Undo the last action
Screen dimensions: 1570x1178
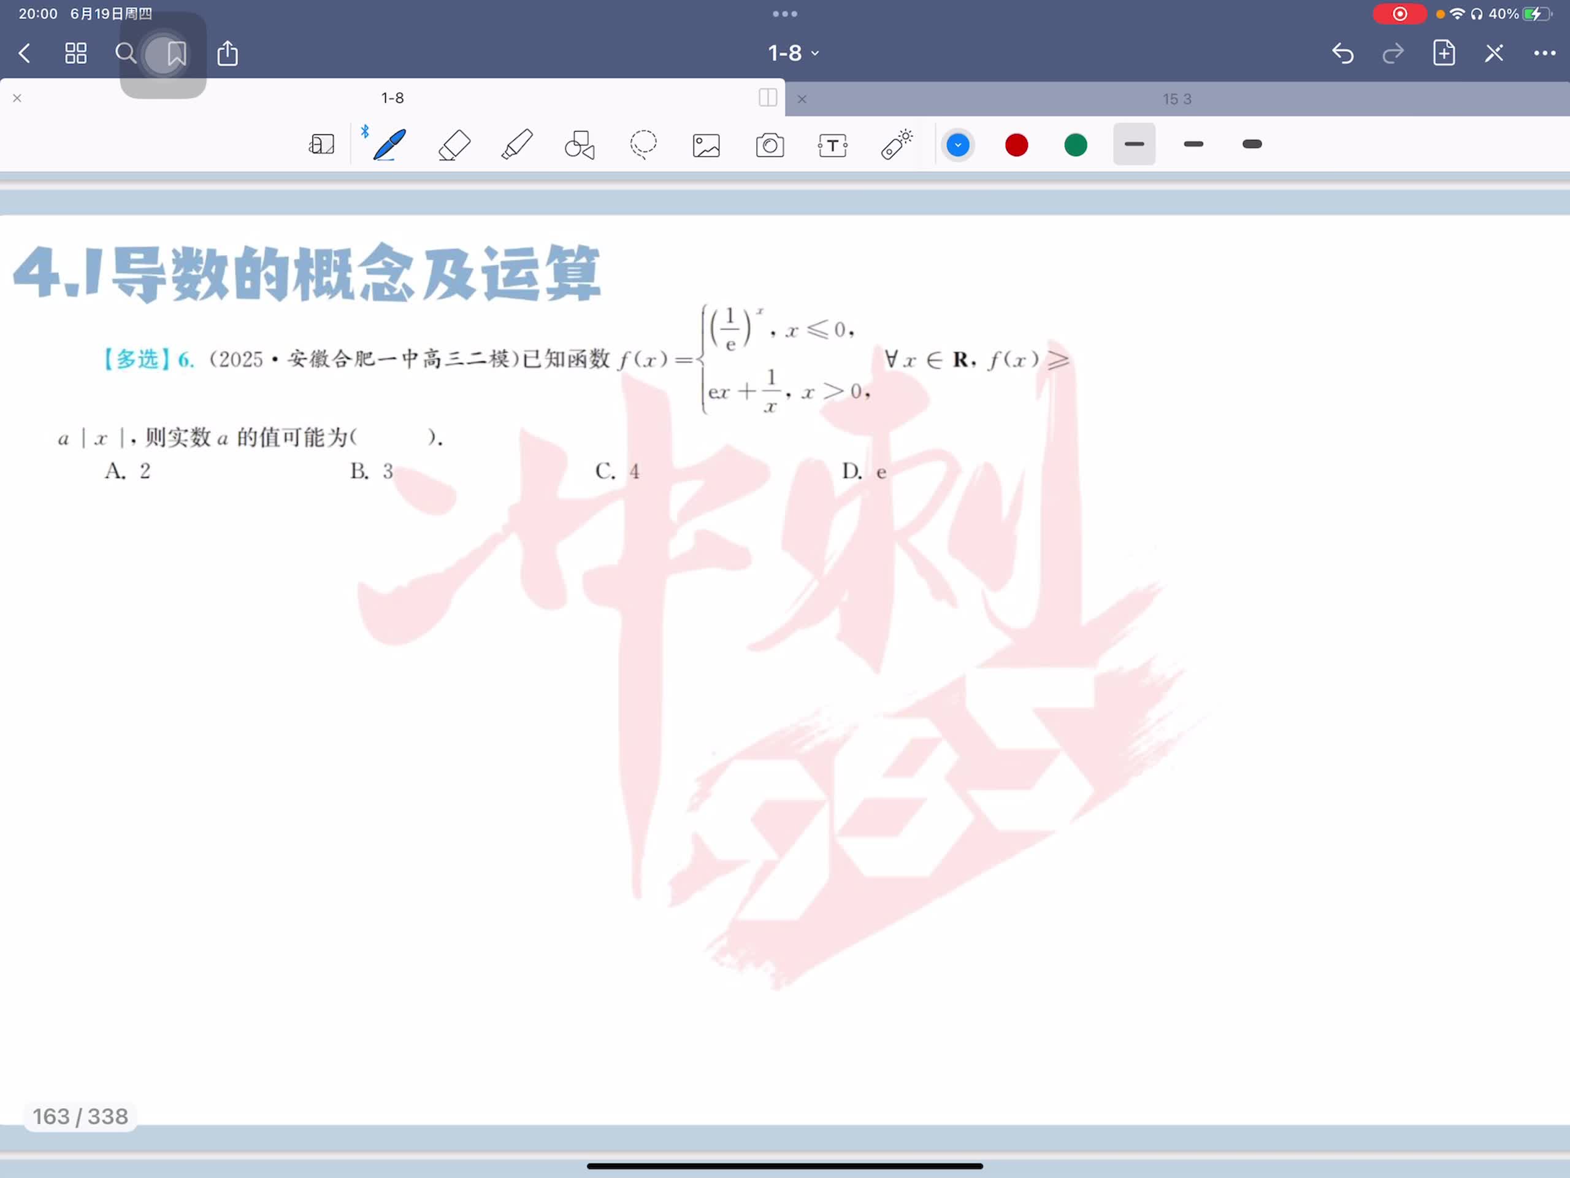[1342, 53]
